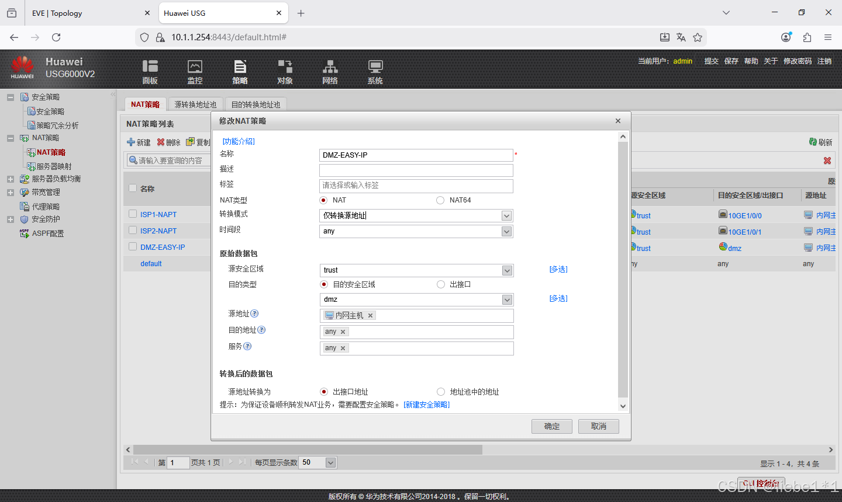Screen dimensions: 842x502
Task: Open 源安全区域 trust dropdown
Action: (x=507, y=270)
